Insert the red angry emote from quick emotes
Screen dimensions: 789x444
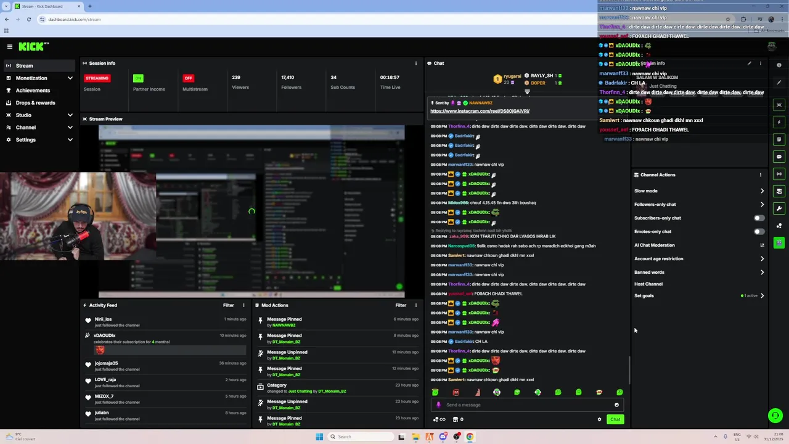click(456, 392)
